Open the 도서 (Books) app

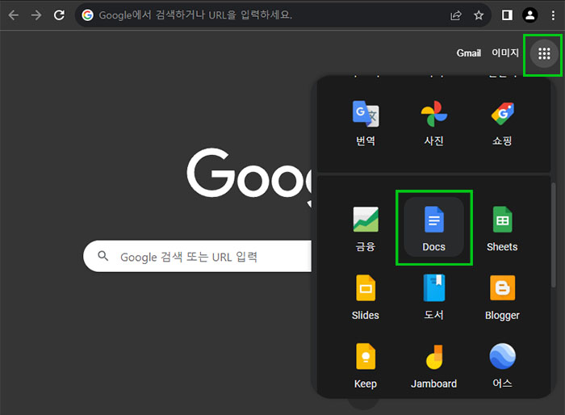[434, 296]
